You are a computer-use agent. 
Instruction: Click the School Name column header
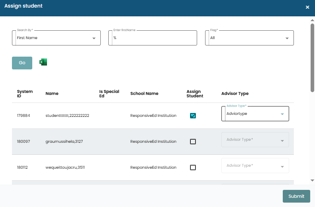coord(144,93)
